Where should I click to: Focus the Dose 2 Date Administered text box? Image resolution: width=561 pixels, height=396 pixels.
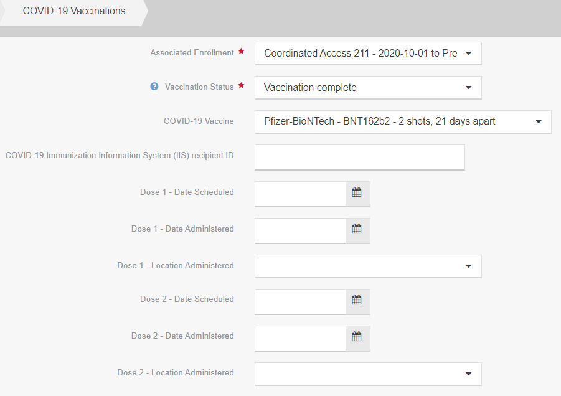point(300,338)
